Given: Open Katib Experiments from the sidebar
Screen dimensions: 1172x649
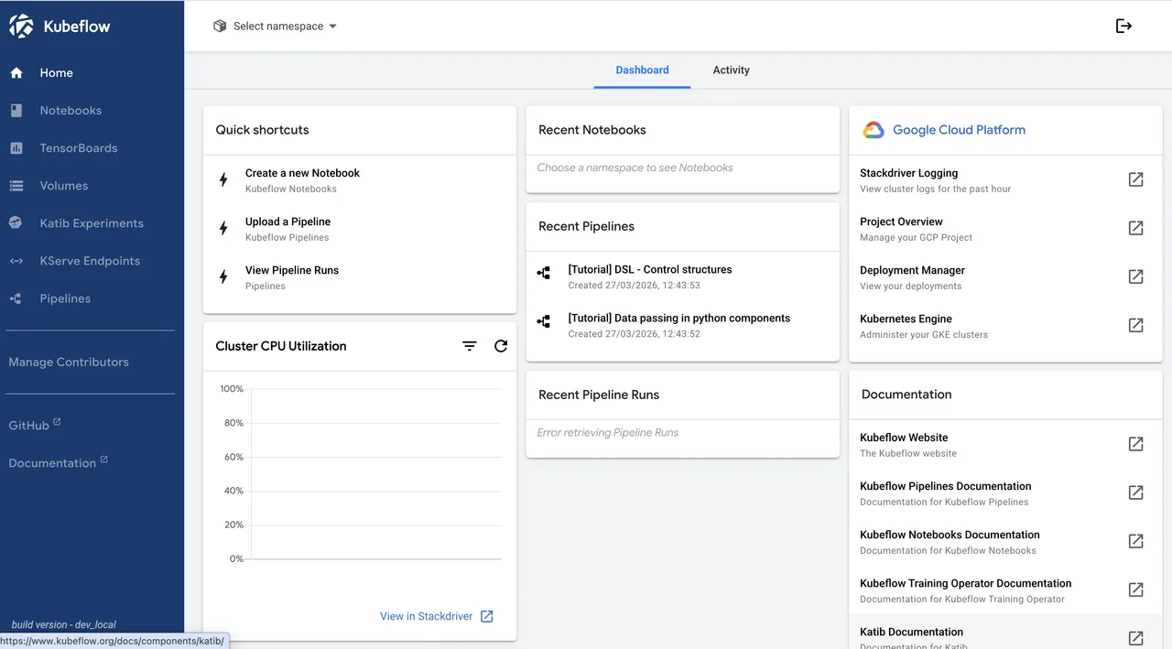Looking at the screenshot, I should [x=92, y=222].
